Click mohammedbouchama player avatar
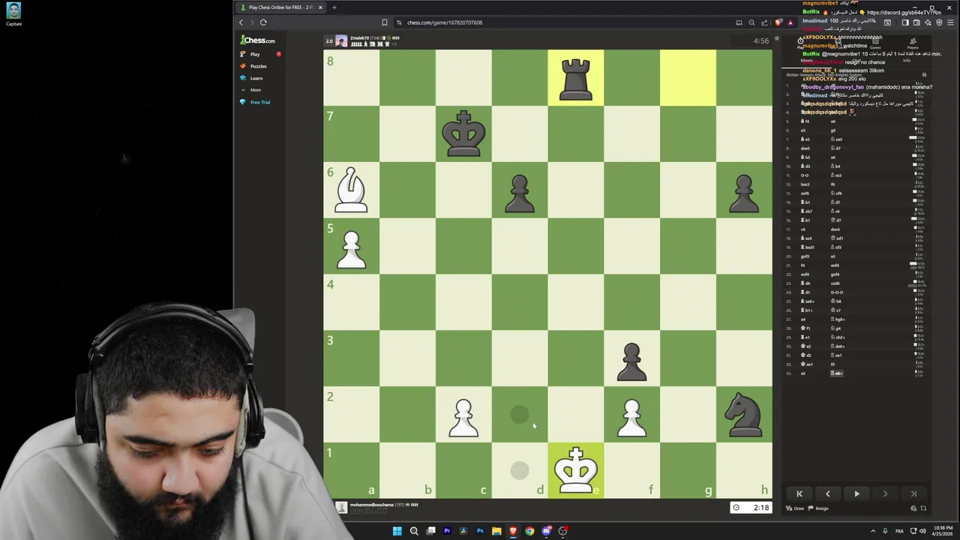This screenshot has height=540, width=960. pos(341,508)
